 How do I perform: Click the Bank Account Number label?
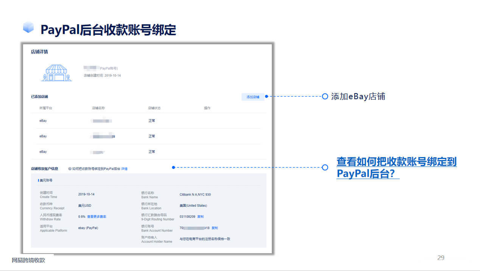(x=157, y=231)
